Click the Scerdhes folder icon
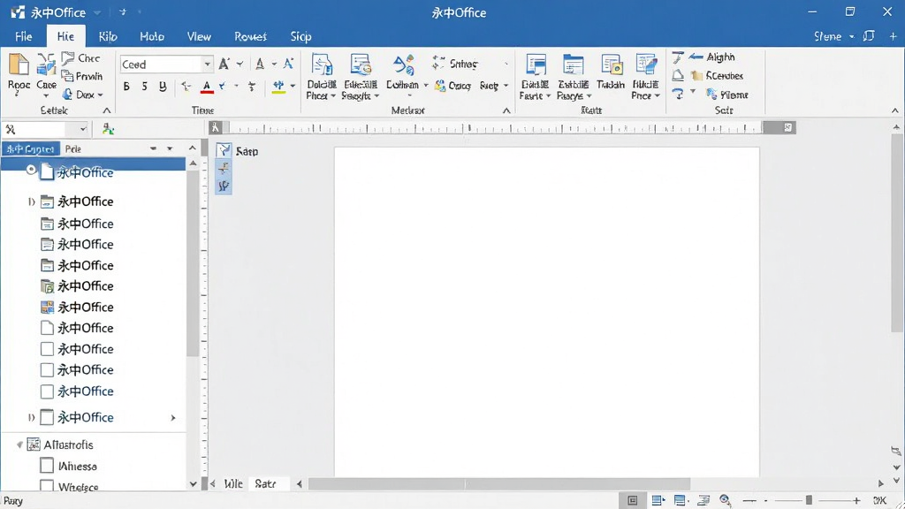Screen dimensions: 905x509 [696, 76]
